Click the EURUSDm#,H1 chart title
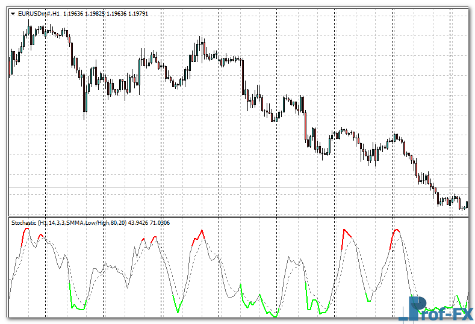 40,13
